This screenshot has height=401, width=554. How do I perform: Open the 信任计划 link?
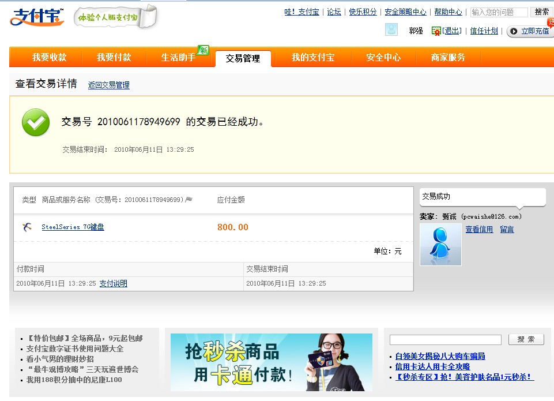484,31
